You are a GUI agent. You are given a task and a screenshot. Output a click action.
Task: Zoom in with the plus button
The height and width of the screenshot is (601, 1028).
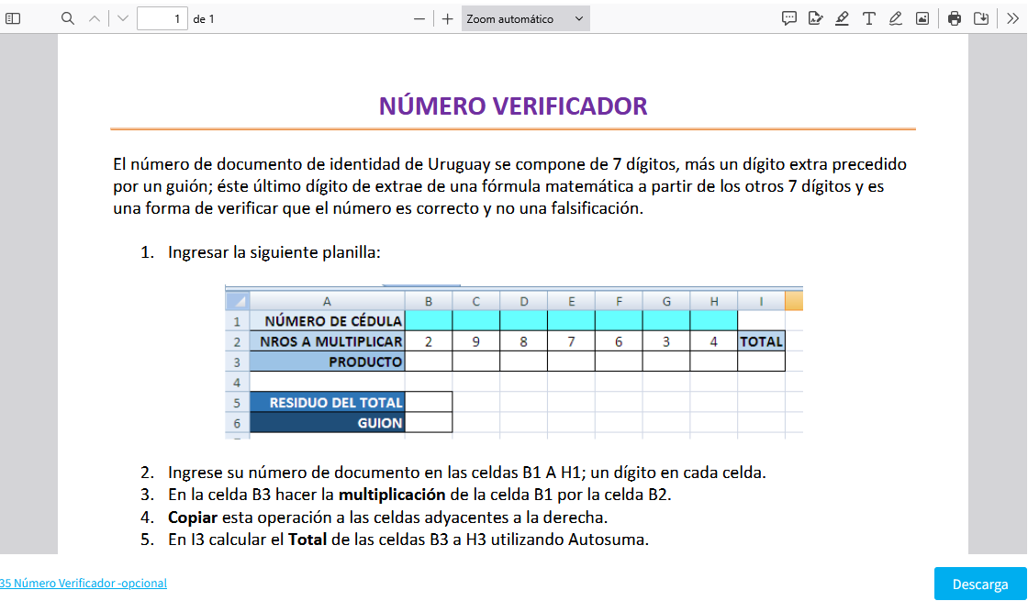point(447,18)
